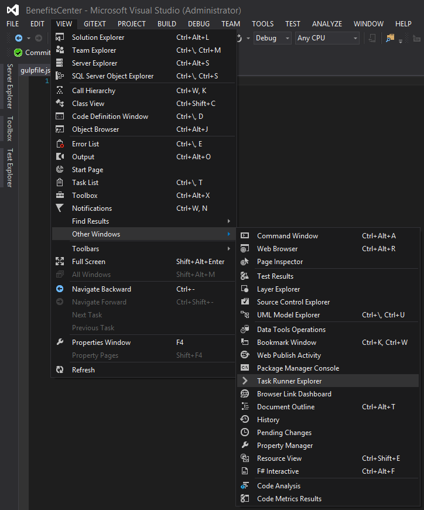Open the PROJECT menu
Screen dimensions: 424x510
[x=132, y=24]
